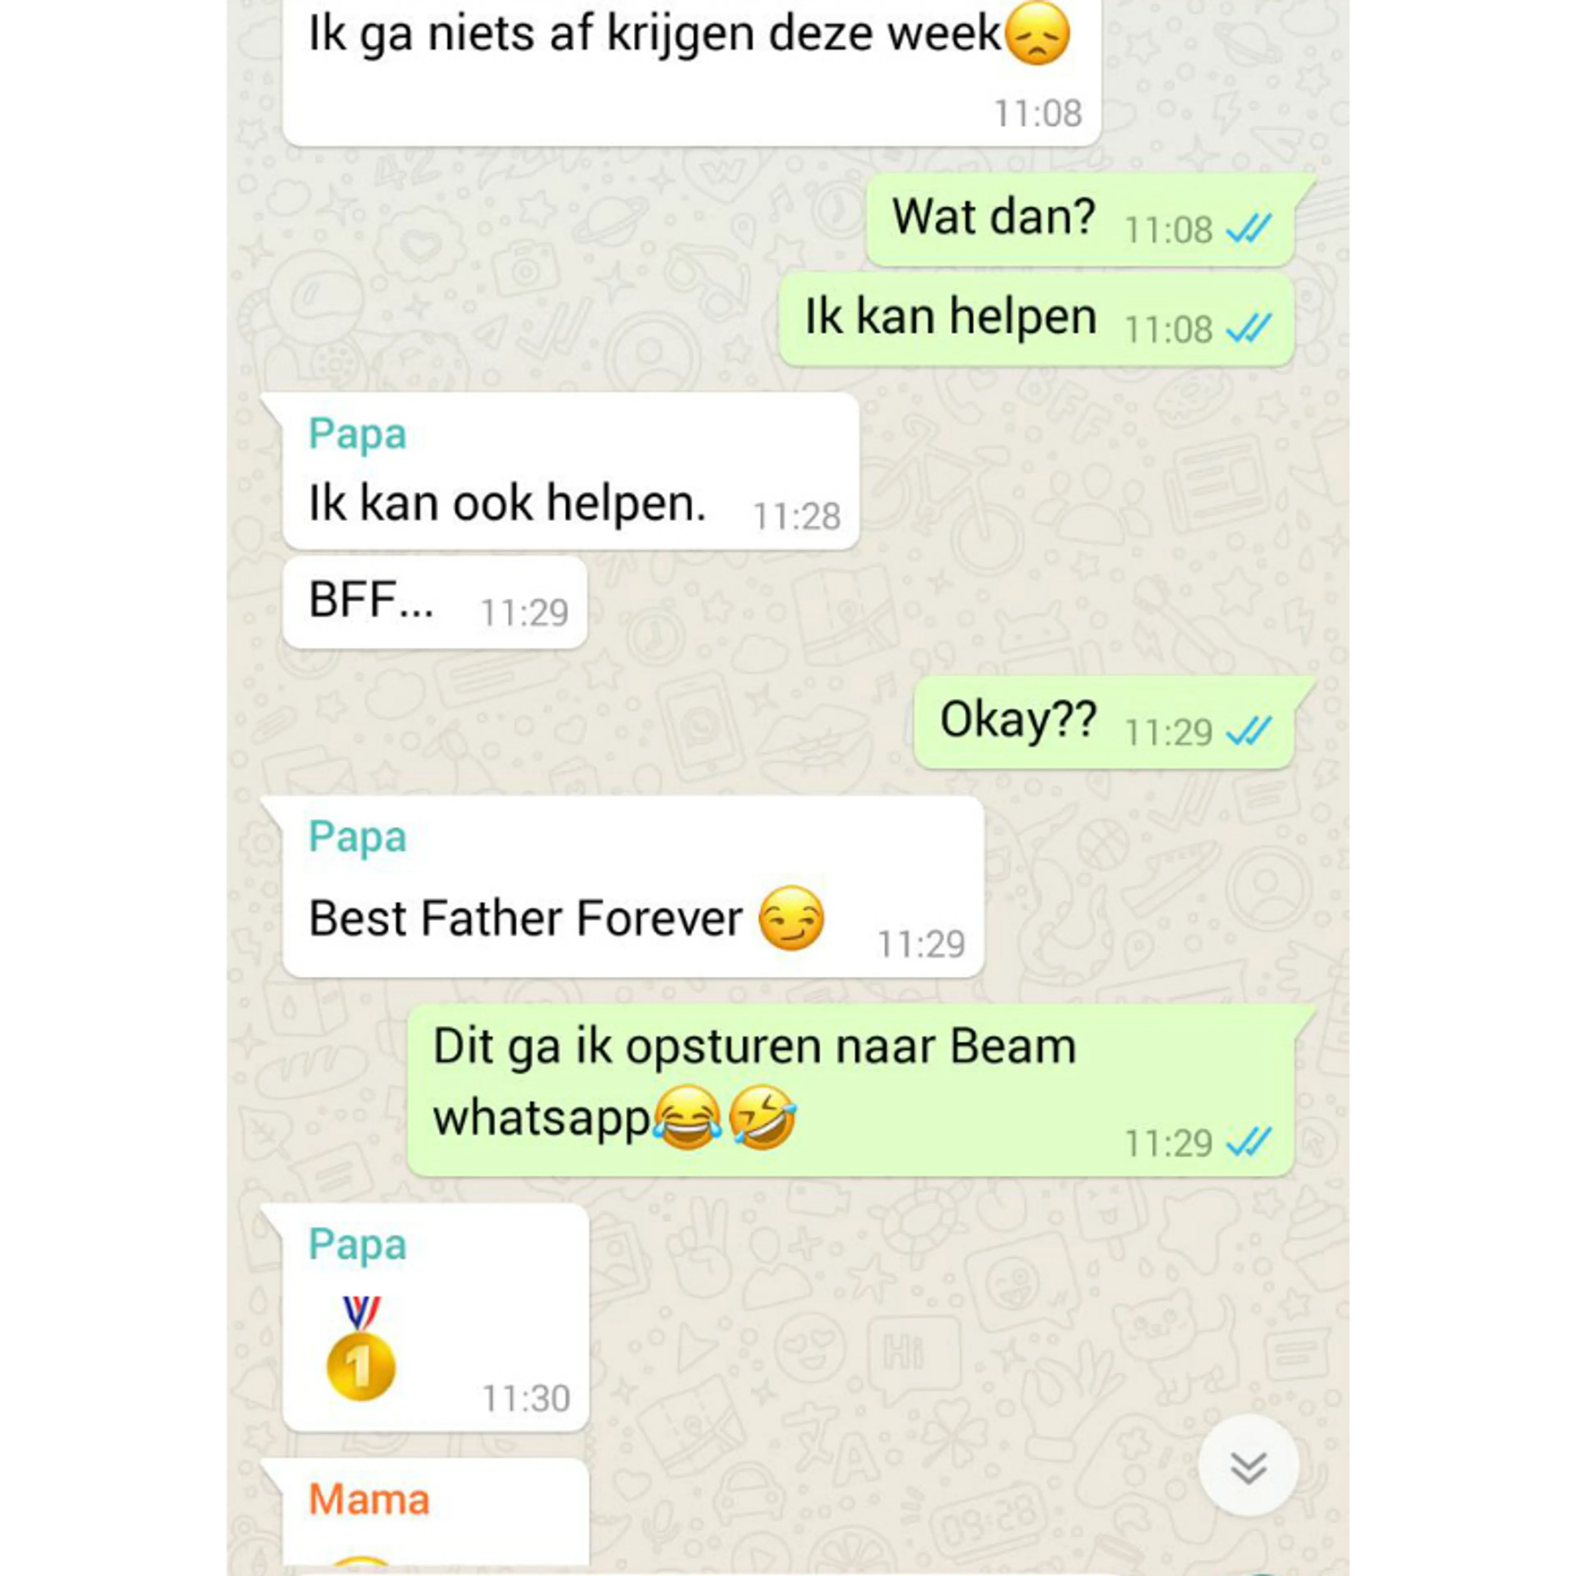Tap blue read ticks on Ik kan helpen
Image resolution: width=1576 pixels, height=1576 pixels.
click(1248, 329)
